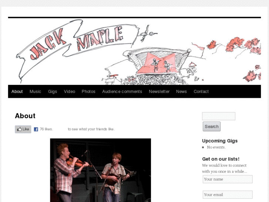This screenshot has width=269, height=202.
Task: View the Audience comments page
Action: coord(122,92)
